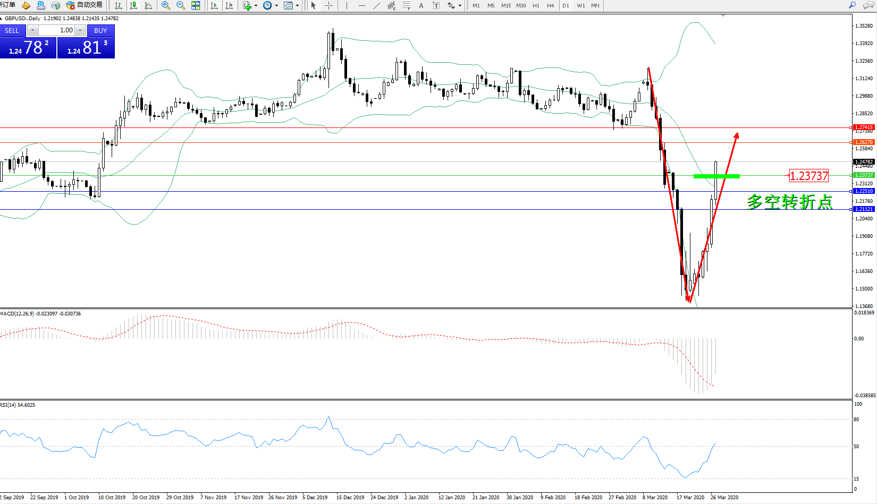The width and height of the screenshot is (877, 504).
Task: Draw a horizontal line tool
Action: [x=361, y=5]
